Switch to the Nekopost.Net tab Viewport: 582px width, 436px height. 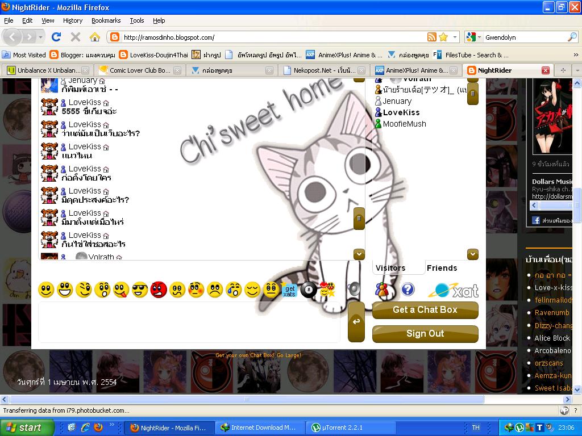coord(324,70)
